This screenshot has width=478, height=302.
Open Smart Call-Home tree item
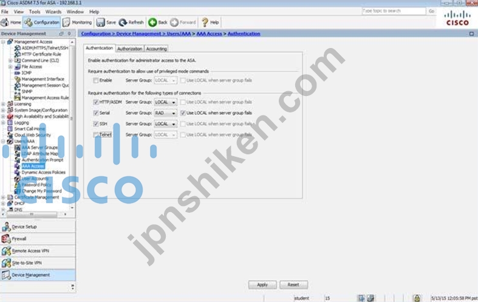pos(30,129)
